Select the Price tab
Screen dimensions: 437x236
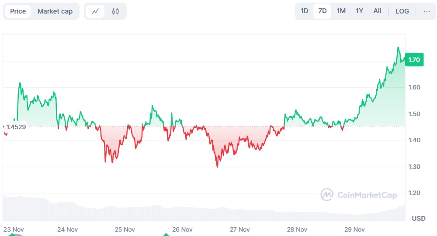coord(18,11)
